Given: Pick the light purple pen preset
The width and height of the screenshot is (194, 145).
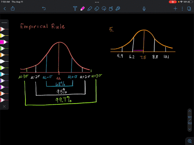Looking at the screenshot, I should (x=4, y=81).
